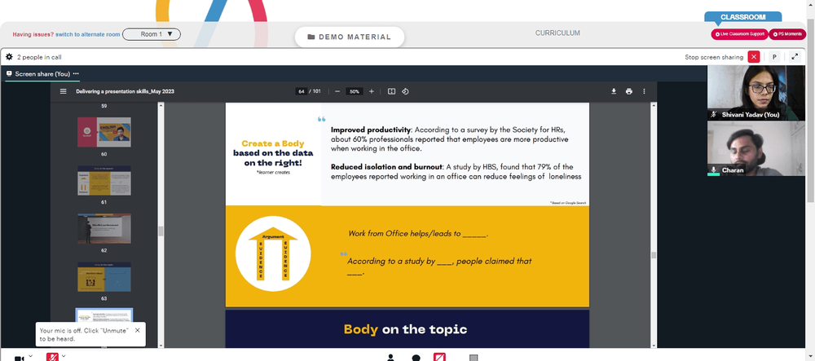Viewport: 815px width, 361px height.
Task: Open microphone options chevron
Action: (64, 356)
